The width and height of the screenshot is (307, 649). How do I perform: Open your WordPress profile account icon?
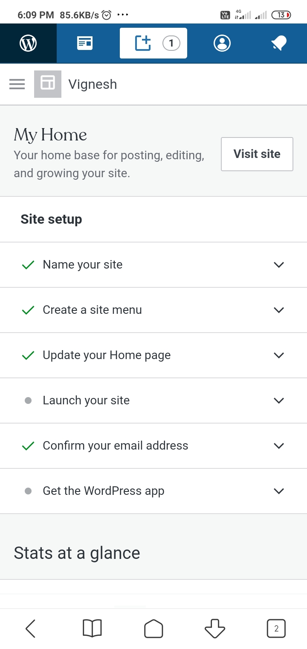222,43
